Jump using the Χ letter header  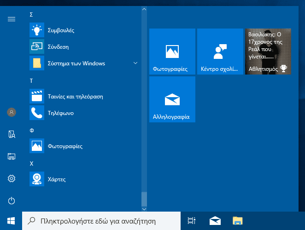pos(31,164)
